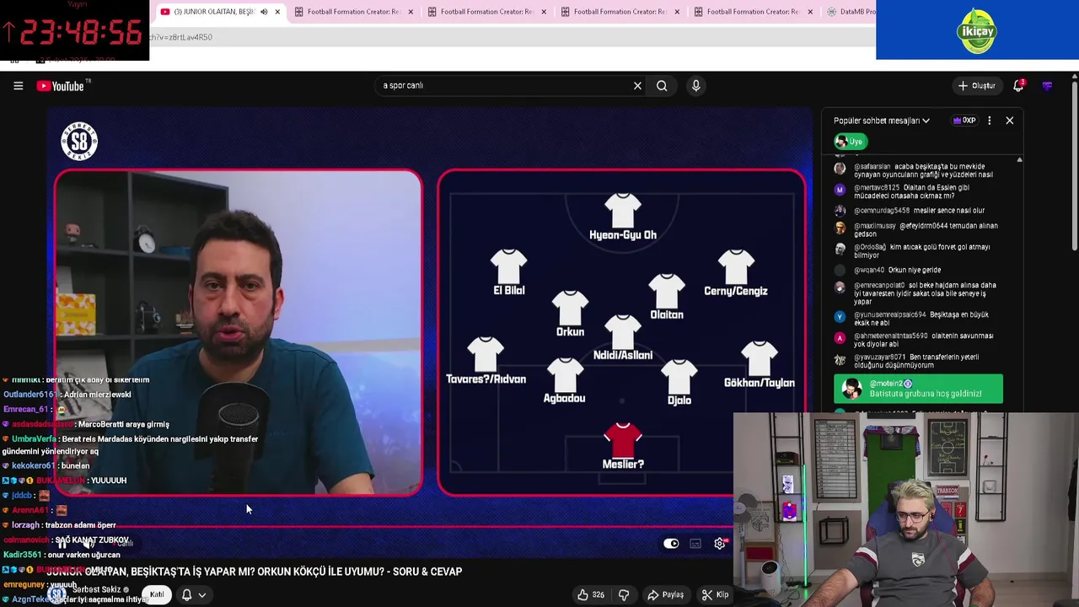The height and width of the screenshot is (607, 1079).
Task: Open the account avatar menu in header
Action: coord(1047,85)
